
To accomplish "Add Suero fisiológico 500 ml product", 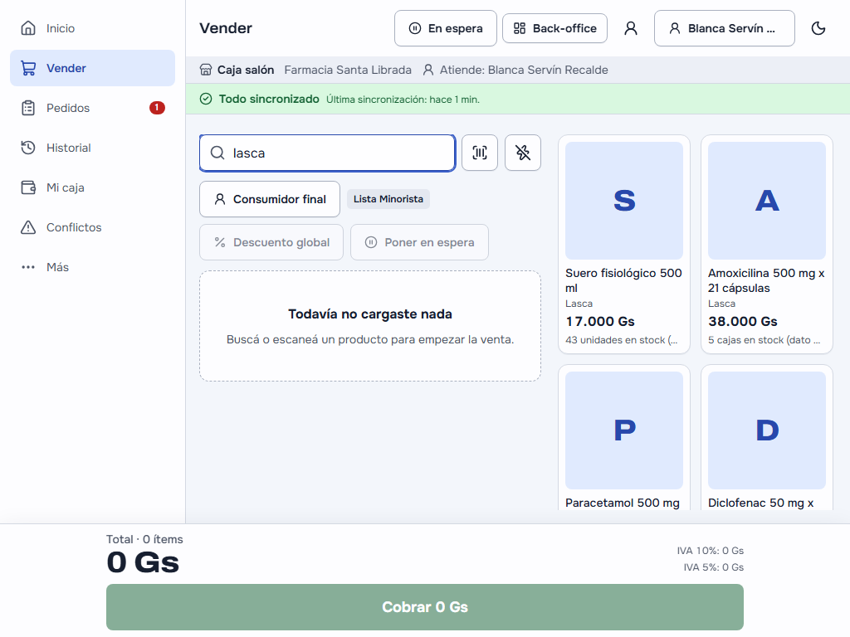I will (x=624, y=245).
